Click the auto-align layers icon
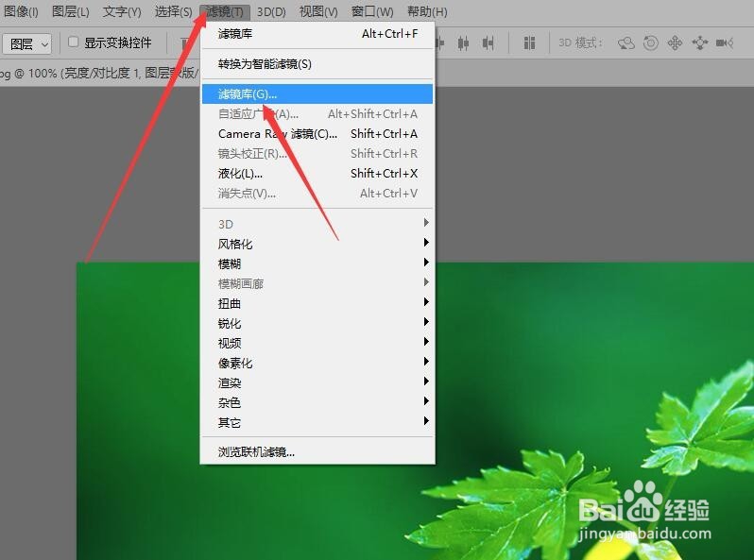The width and height of the screenshot is (754, 560). pyautogui.click(x=529, y=43)
